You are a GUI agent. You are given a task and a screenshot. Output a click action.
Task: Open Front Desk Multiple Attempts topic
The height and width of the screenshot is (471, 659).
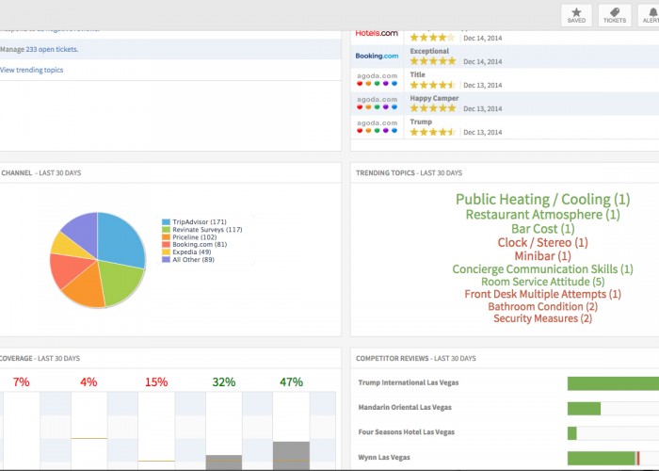point(542,294)
